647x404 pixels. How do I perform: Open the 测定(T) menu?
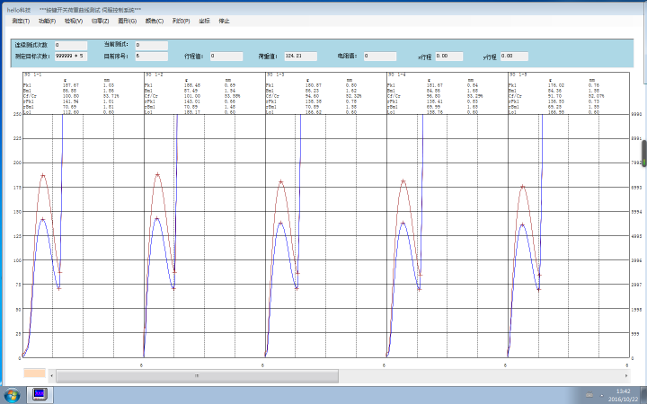(22, 20)
